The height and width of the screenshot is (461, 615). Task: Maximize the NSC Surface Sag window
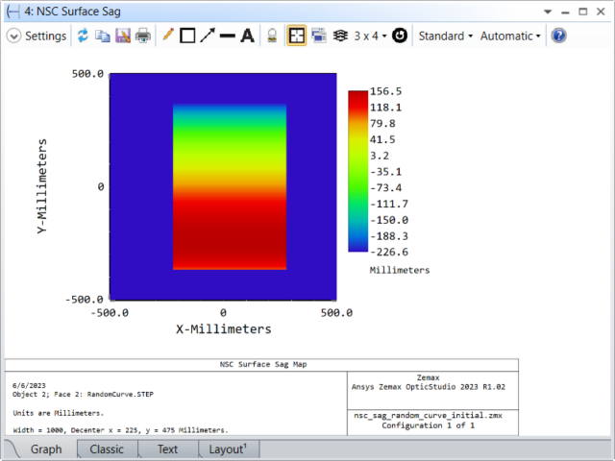[x=583, y=12]
